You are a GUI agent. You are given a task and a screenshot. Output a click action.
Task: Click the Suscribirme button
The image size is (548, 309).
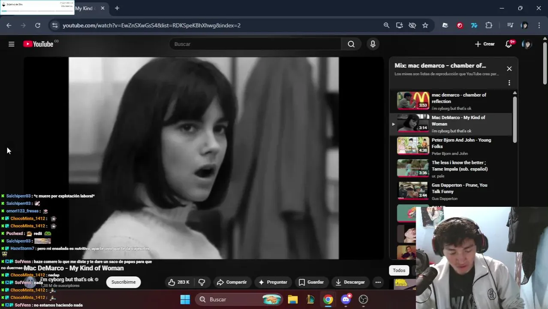click(123, 282)
